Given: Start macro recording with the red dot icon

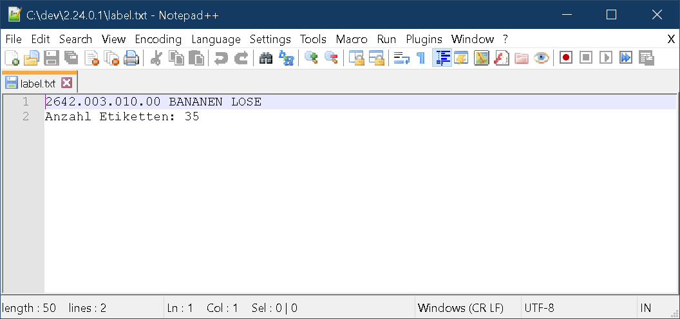Looking at the screenshot, I should click(566, 59).
